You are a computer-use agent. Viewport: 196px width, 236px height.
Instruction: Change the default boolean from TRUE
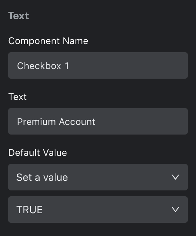[x=98, y=210]
